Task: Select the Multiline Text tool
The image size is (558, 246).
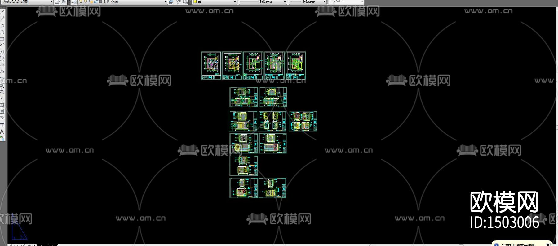Action: (2, 132)
